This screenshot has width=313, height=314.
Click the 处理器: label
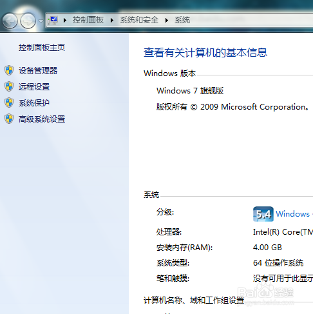[x=169, y=232]
